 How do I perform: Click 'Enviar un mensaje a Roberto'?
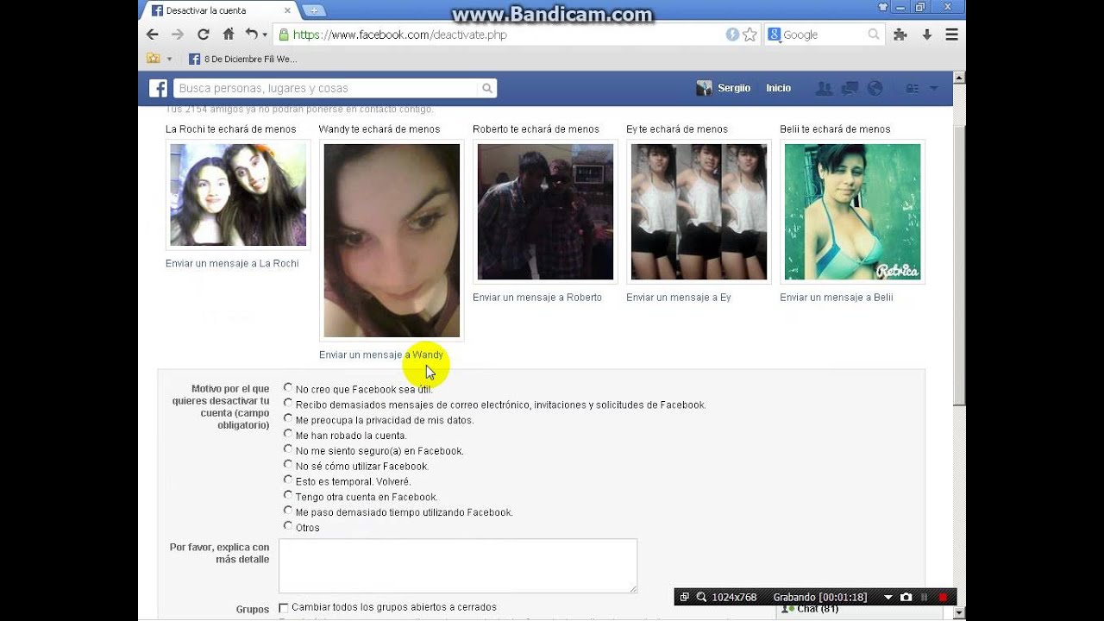[537, 297]
